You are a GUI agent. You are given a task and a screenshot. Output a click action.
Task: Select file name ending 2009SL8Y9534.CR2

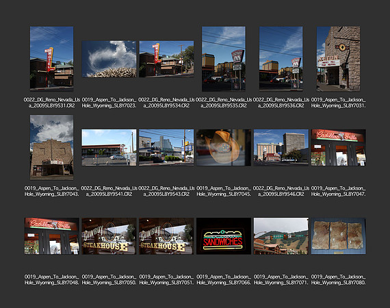(x=166, y=103)
